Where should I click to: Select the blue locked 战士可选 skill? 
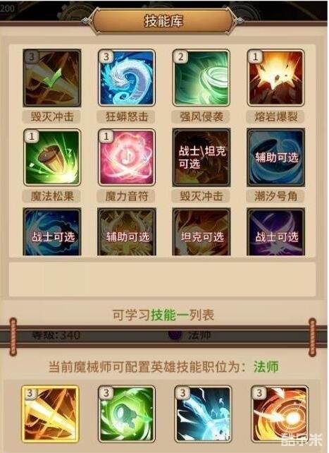coord(52,231)
